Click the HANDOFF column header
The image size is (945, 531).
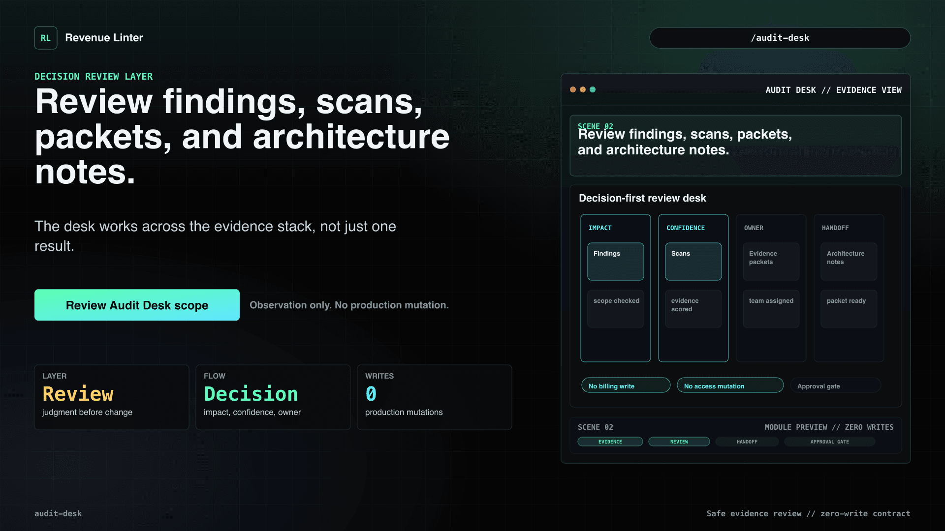point(835,228)
